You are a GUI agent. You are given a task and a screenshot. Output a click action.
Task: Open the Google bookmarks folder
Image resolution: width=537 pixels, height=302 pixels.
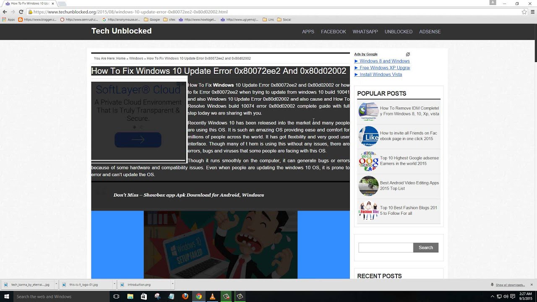pyautogui.click(x=152, y=20)
